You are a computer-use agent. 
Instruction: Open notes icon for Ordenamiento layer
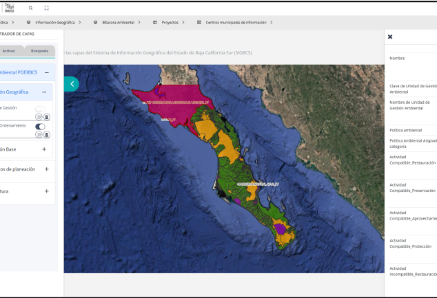[39, 135]
